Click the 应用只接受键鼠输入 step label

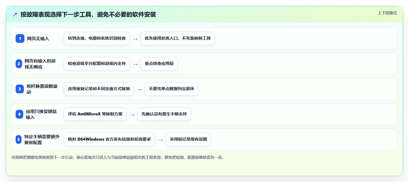click(x=41, y=114)
